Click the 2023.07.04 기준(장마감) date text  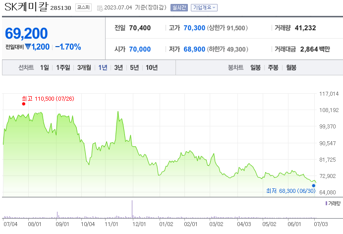[135, 7]
